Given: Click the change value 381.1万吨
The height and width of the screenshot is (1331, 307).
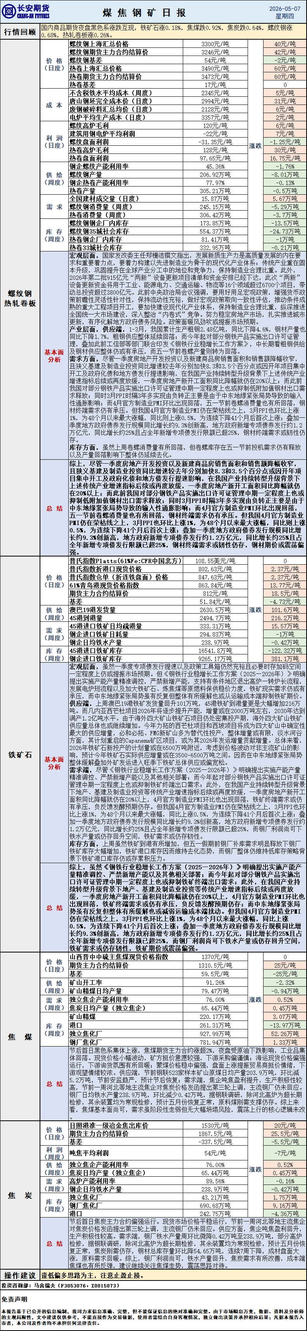Looking at the screenshot, I should click(x=285, y=659).
